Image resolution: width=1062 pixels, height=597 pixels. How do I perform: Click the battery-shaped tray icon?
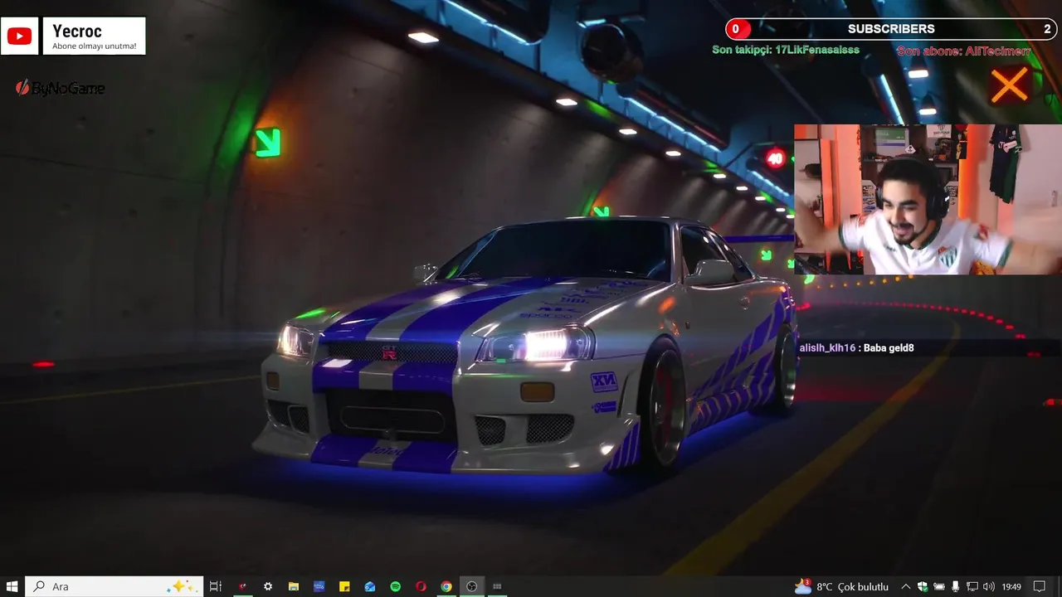939,586
